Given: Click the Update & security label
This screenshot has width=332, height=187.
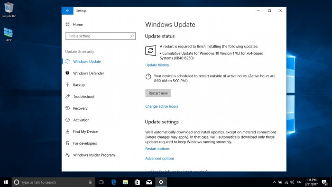Looking at the screenshot, I should click(80, 51).
